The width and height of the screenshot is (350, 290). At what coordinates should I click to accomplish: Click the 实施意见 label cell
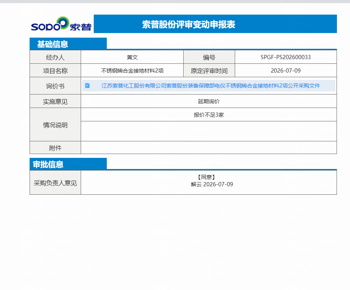click(55, 101)
